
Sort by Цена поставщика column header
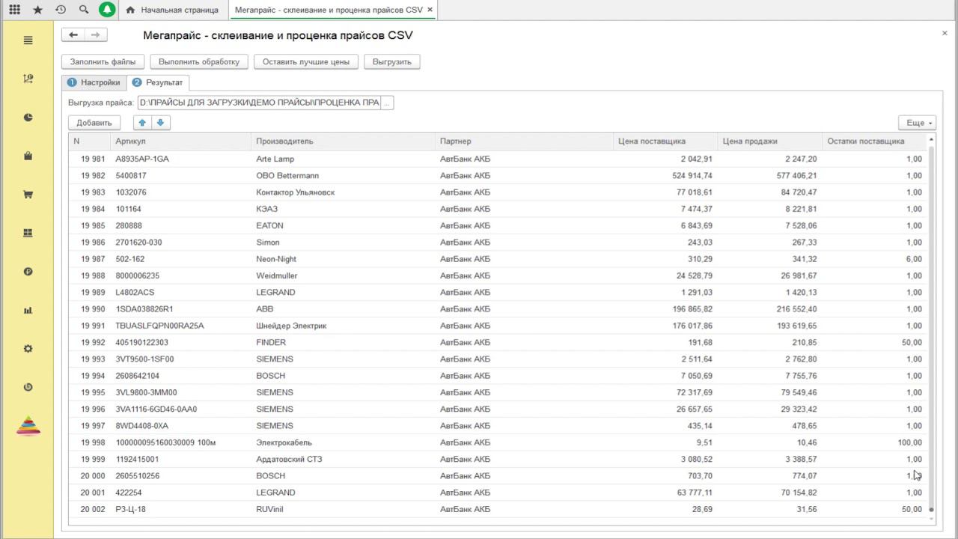pyautogui.click(x=651, y=141)
